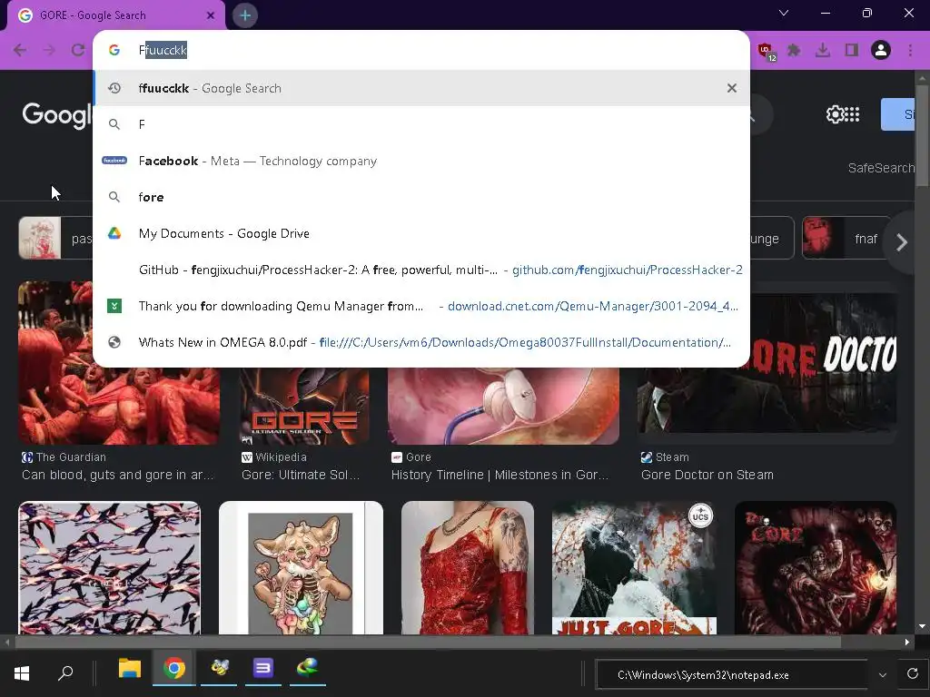Open the Extensions puzzle icon
This screenshot has width=930, height=697.
794,51
